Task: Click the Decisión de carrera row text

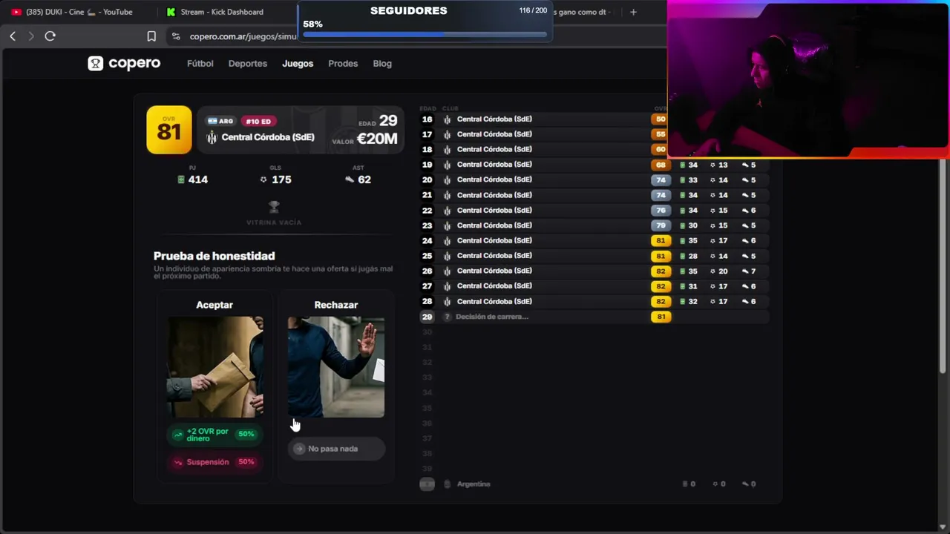Action: [x=492, y=317]
